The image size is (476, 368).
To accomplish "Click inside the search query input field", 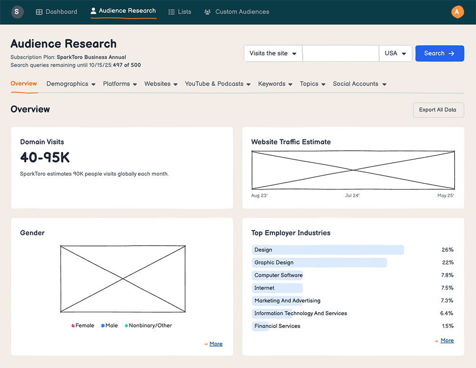I will (x=340, y=53).
